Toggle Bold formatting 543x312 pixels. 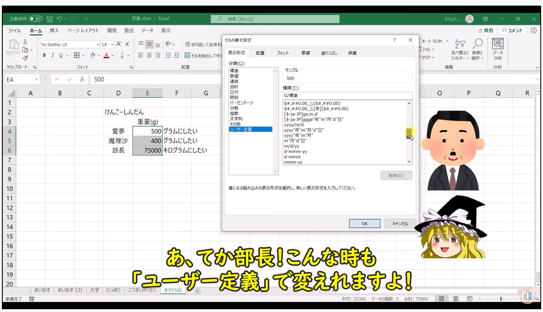45,55
